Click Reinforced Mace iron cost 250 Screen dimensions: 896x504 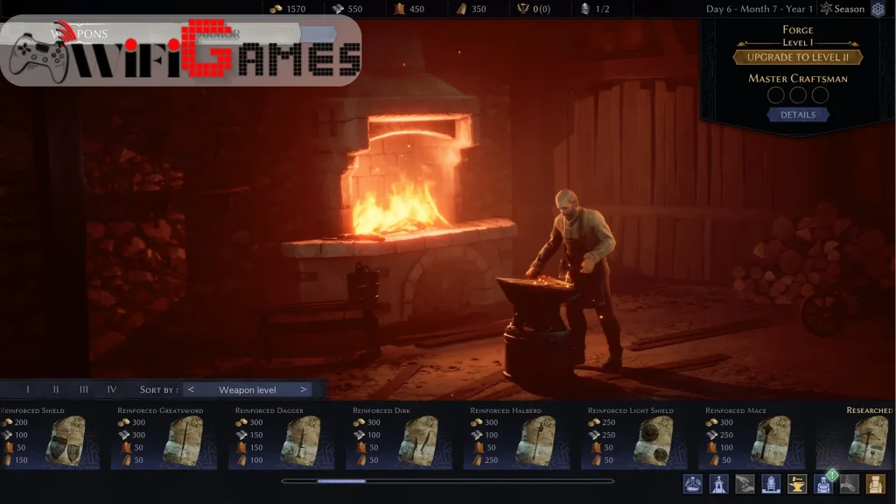(x=726, y=435)
